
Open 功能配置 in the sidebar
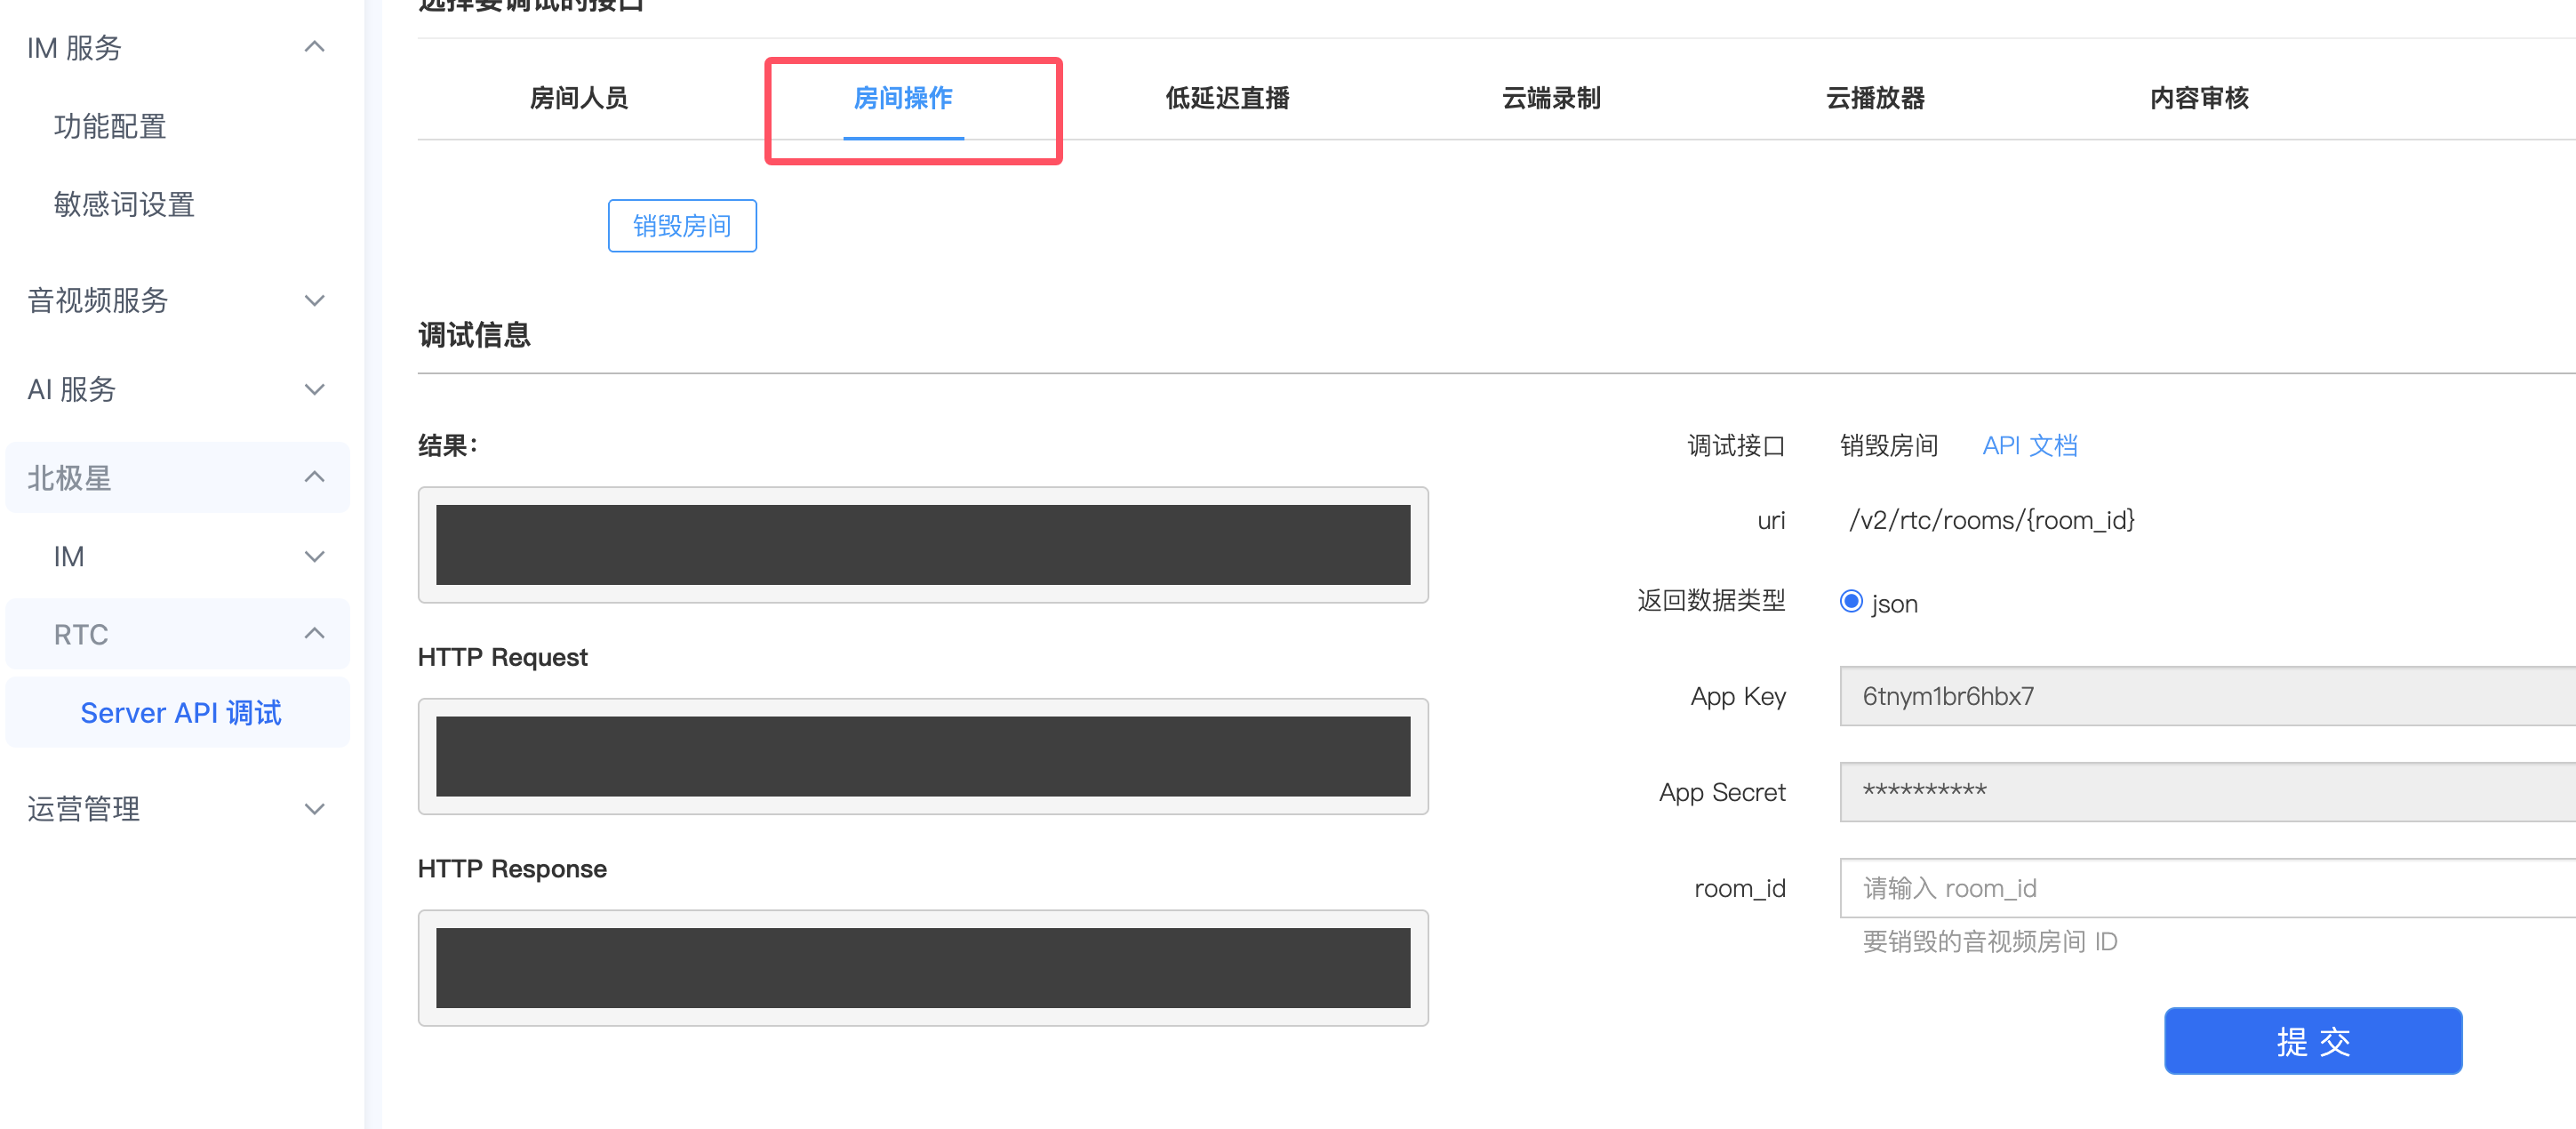coord(110,126)
